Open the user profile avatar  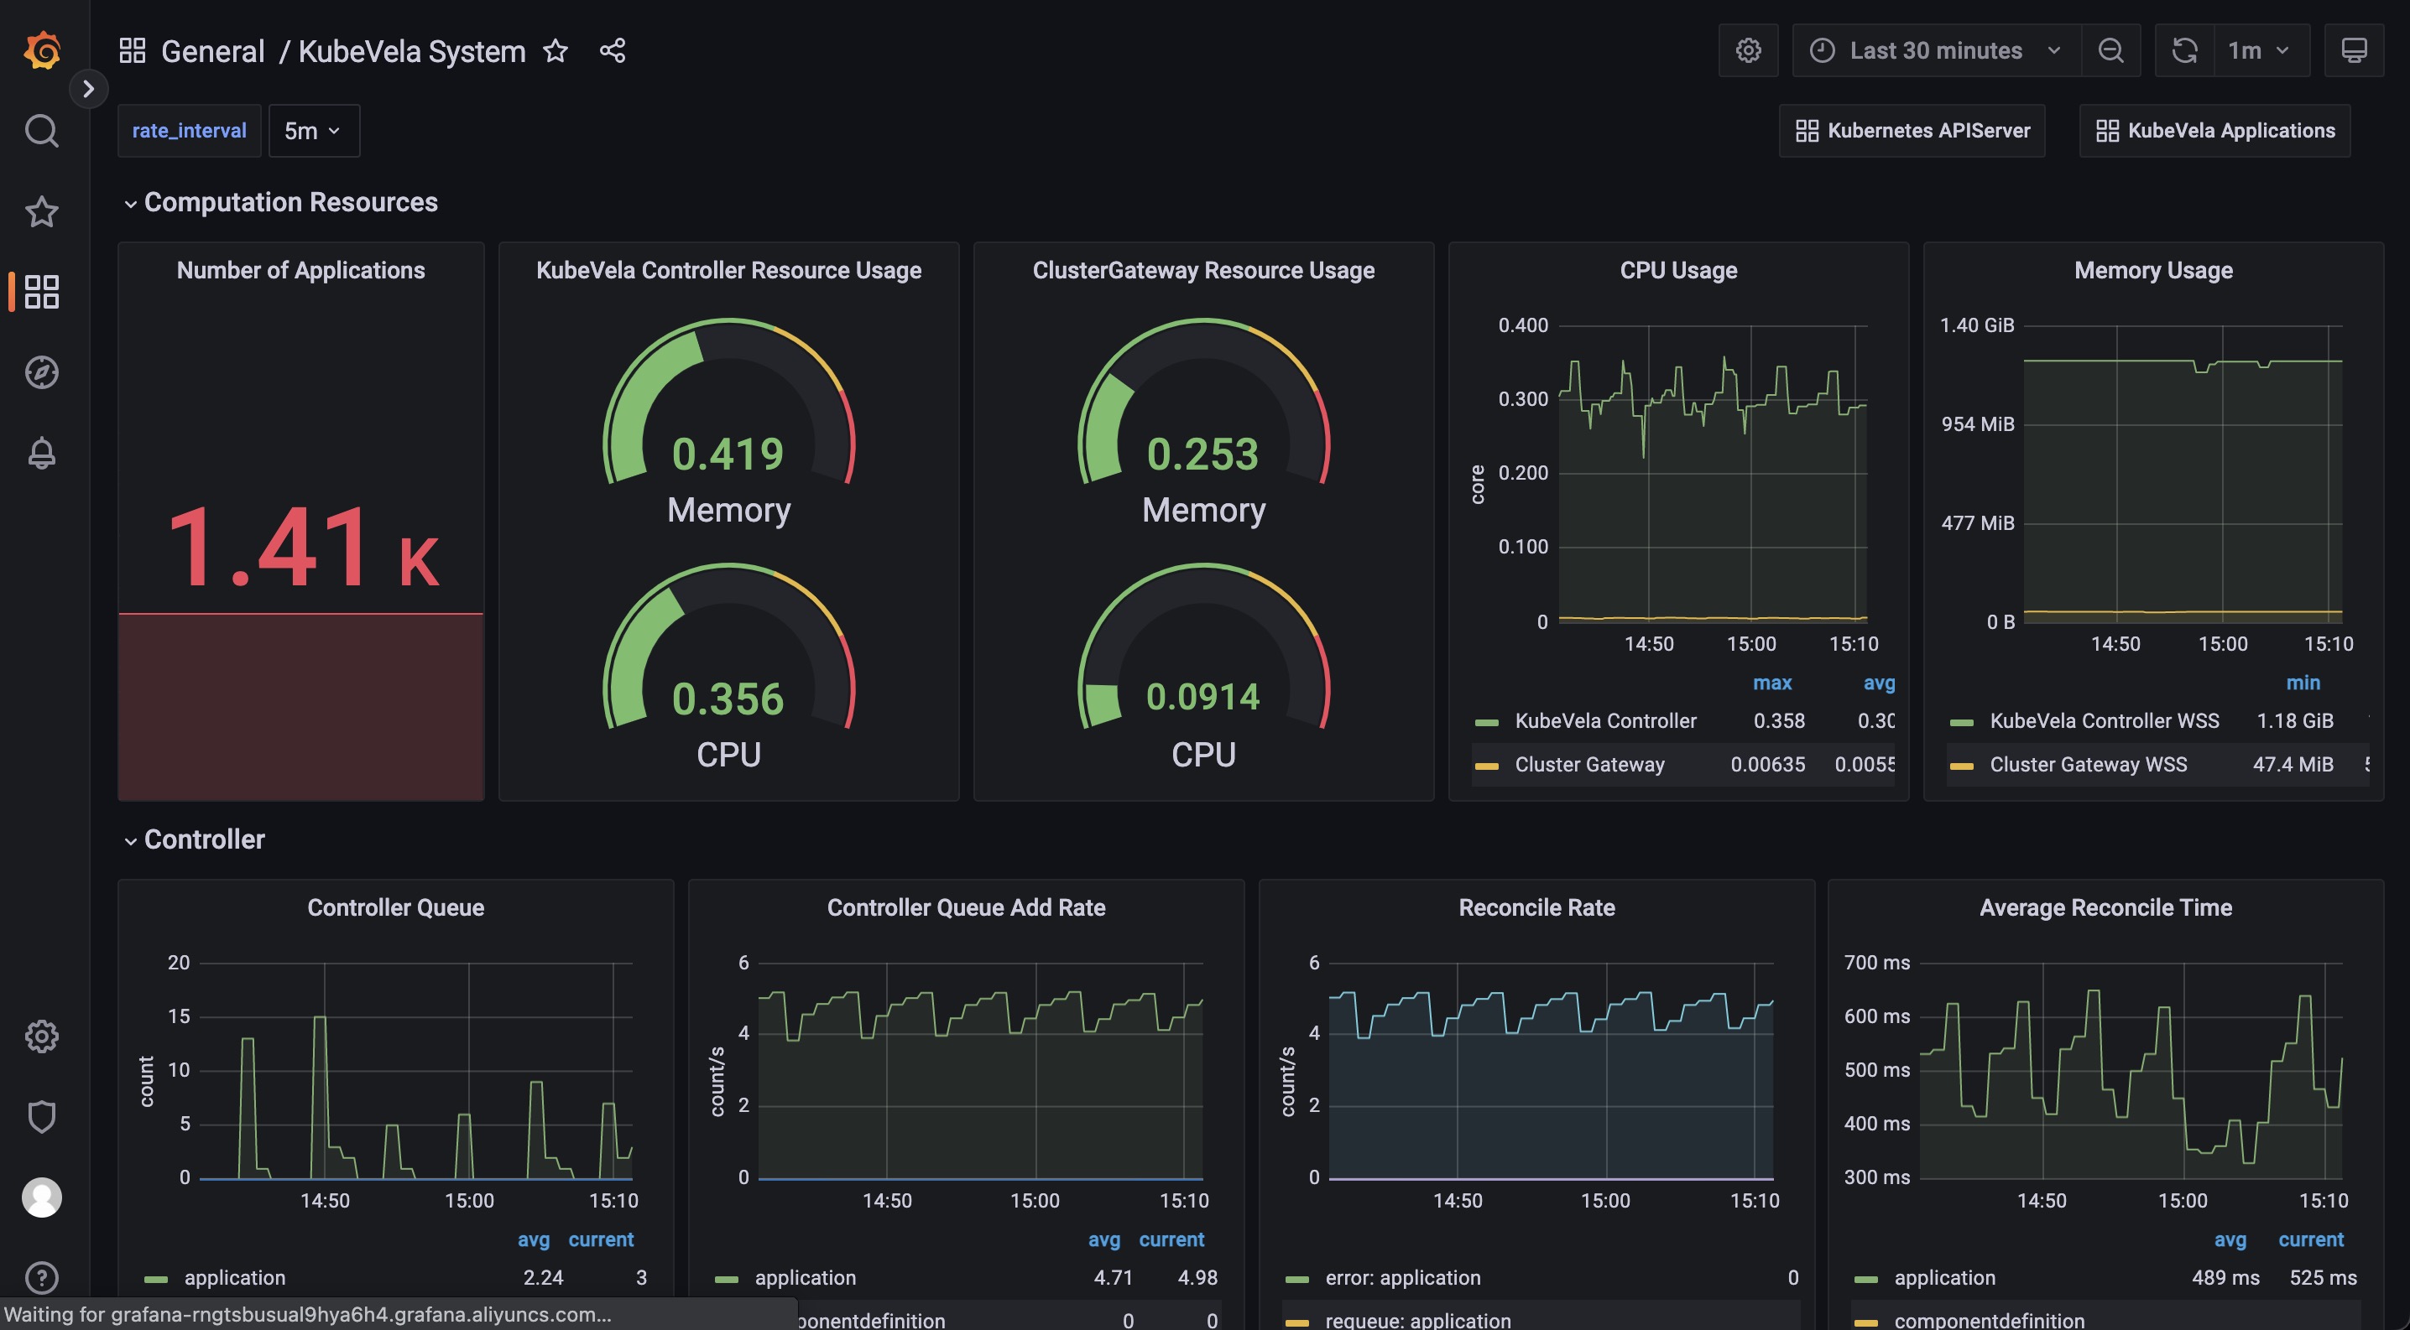coord(41,1198)
